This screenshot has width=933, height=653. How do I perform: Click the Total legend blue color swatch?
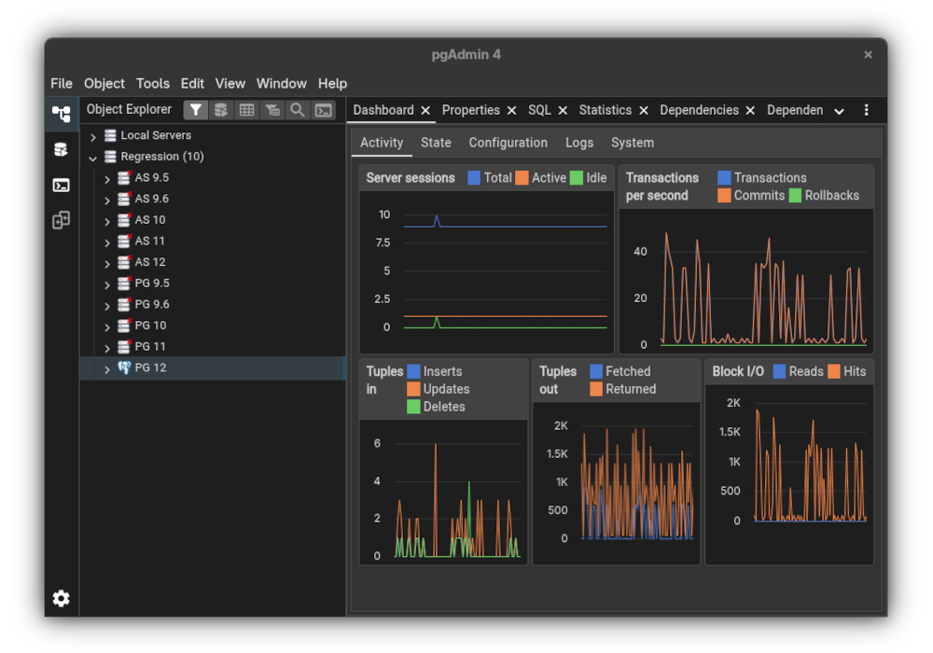(474, 178)
